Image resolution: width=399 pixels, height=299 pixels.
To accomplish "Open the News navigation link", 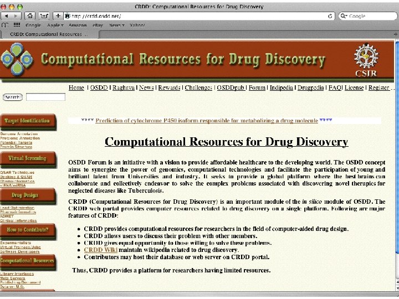I will click(x=146, y=87).
